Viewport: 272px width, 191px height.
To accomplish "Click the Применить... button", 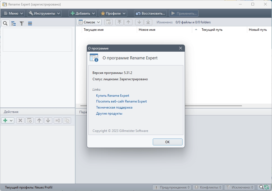I will tap(184, 13).
